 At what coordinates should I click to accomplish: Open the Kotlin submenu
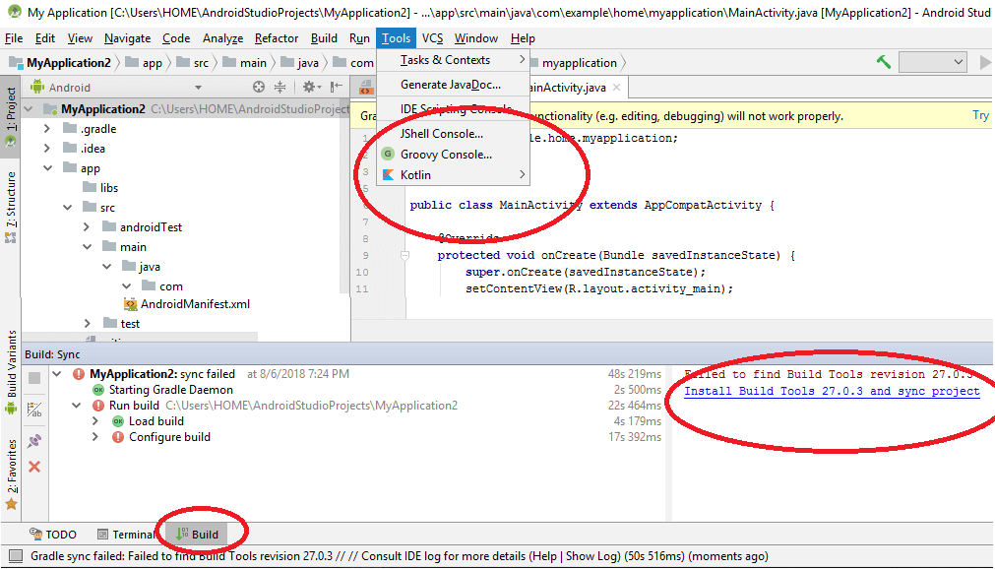[453, 174]
